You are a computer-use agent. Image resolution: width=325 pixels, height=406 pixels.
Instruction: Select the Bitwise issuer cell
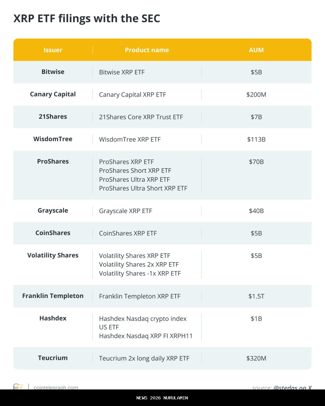[x=53, y=72]
